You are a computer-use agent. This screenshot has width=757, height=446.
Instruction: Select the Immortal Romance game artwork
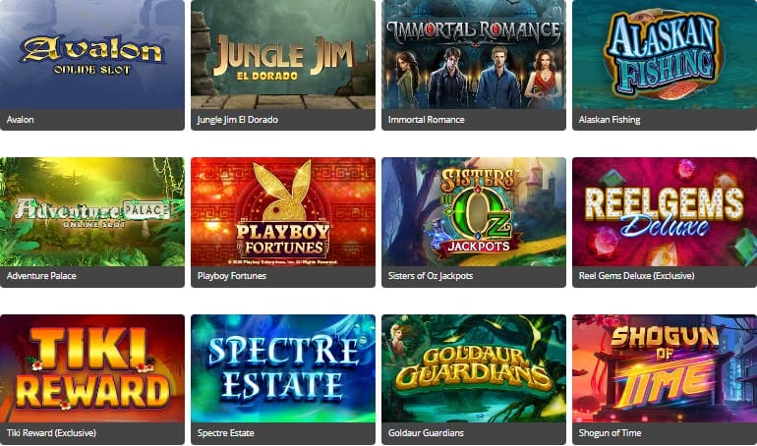[474, 54]
